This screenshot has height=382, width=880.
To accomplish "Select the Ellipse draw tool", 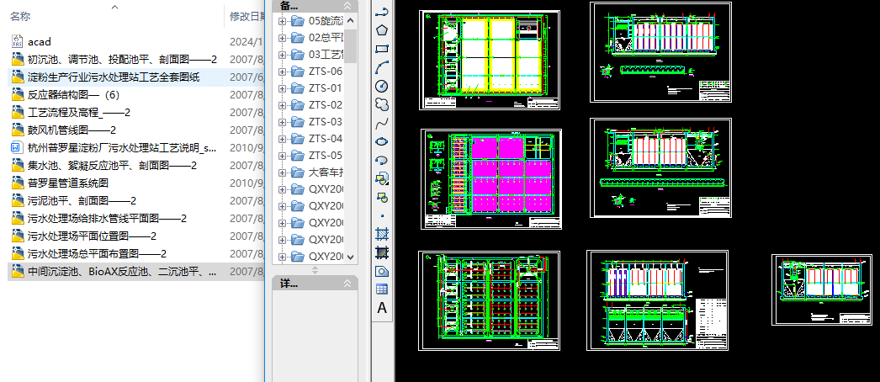I will 382,141.
